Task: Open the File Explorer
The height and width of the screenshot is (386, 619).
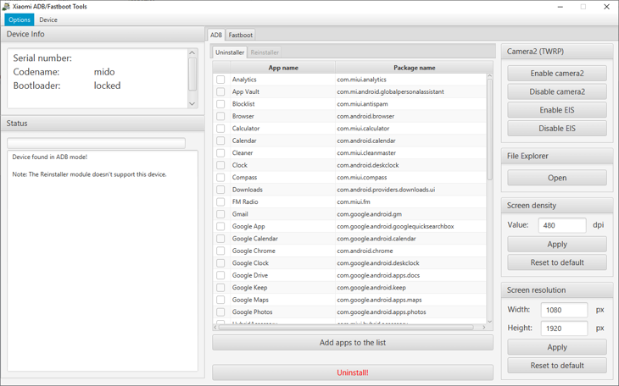Action: [557, 178]
